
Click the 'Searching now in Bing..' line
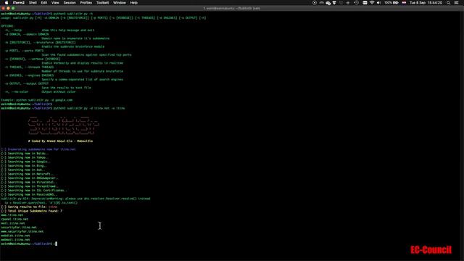(24, 166)
